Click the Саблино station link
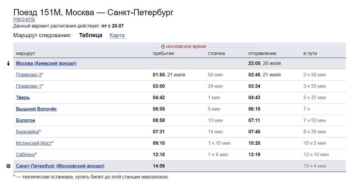 tap(25, 155)
